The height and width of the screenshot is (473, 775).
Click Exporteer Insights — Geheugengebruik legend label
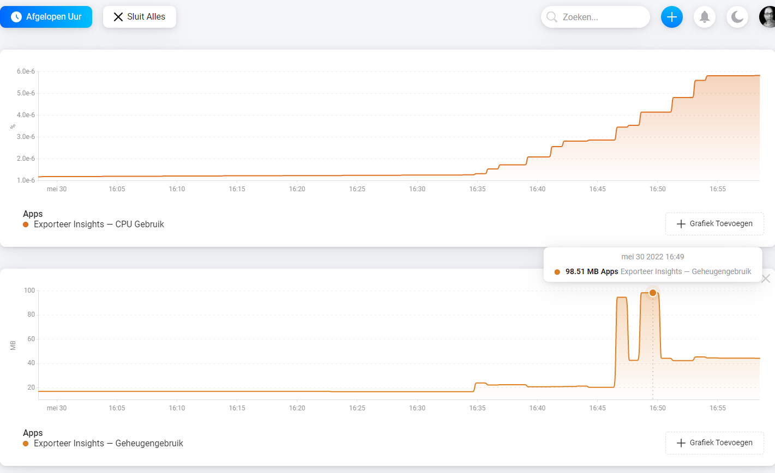coord(109,444)
